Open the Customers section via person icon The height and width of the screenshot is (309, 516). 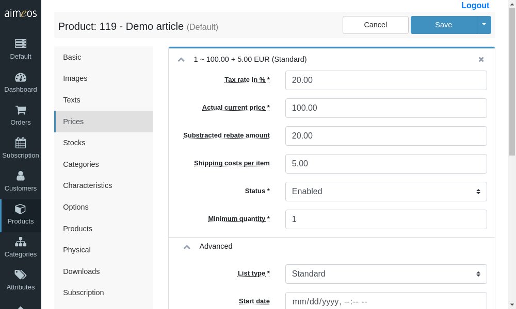[x=20, y=181]
